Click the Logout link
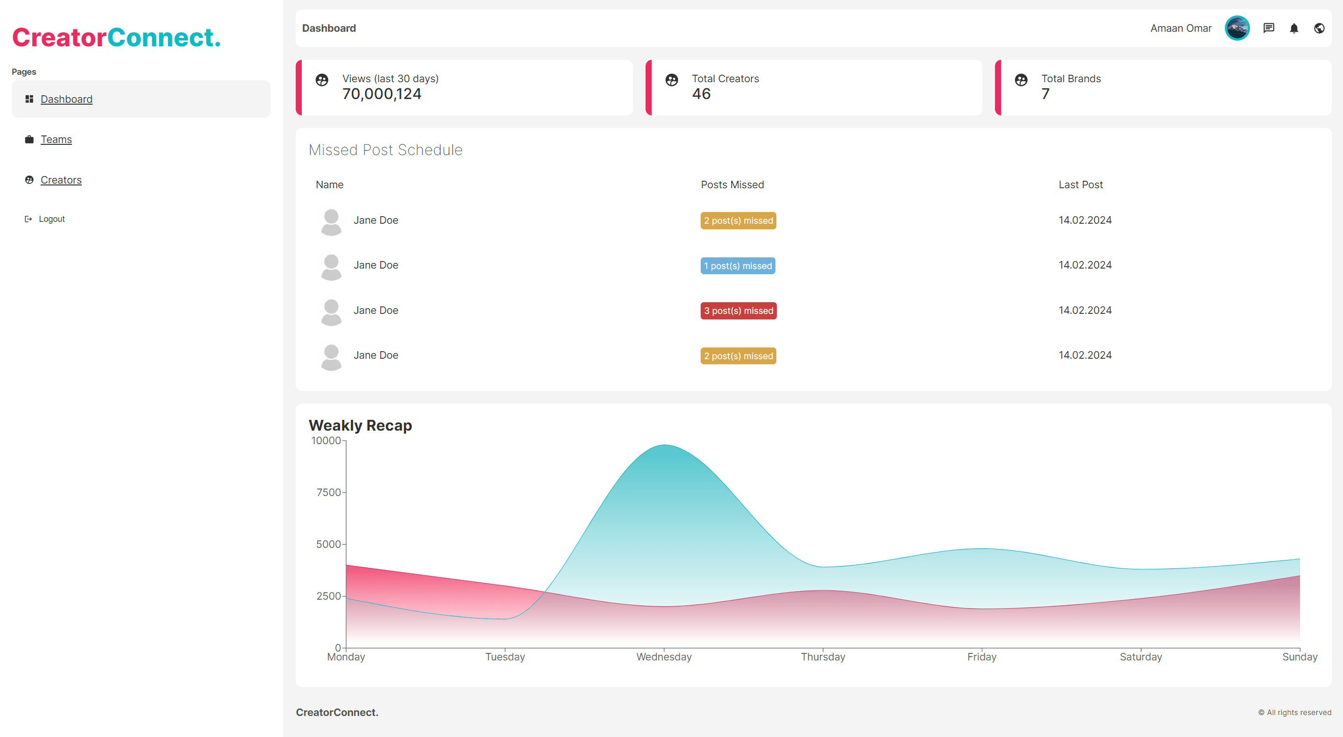This screenshot has width=1343, height=737. [x=51, y=219]
